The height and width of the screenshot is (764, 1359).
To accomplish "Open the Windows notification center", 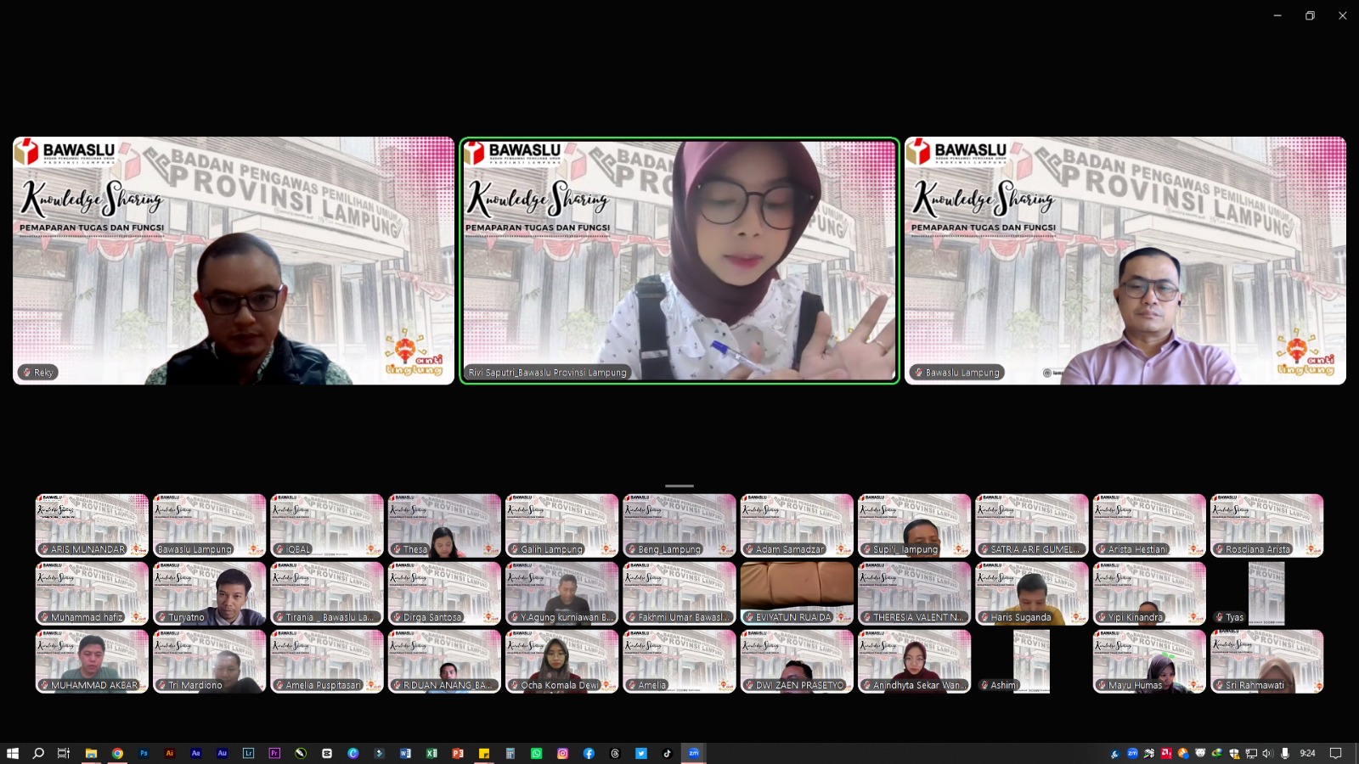I will pos(1335,753).
